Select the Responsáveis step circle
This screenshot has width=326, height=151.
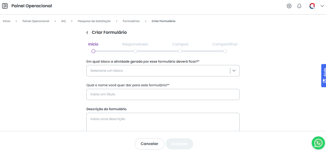tap(135, 51)
